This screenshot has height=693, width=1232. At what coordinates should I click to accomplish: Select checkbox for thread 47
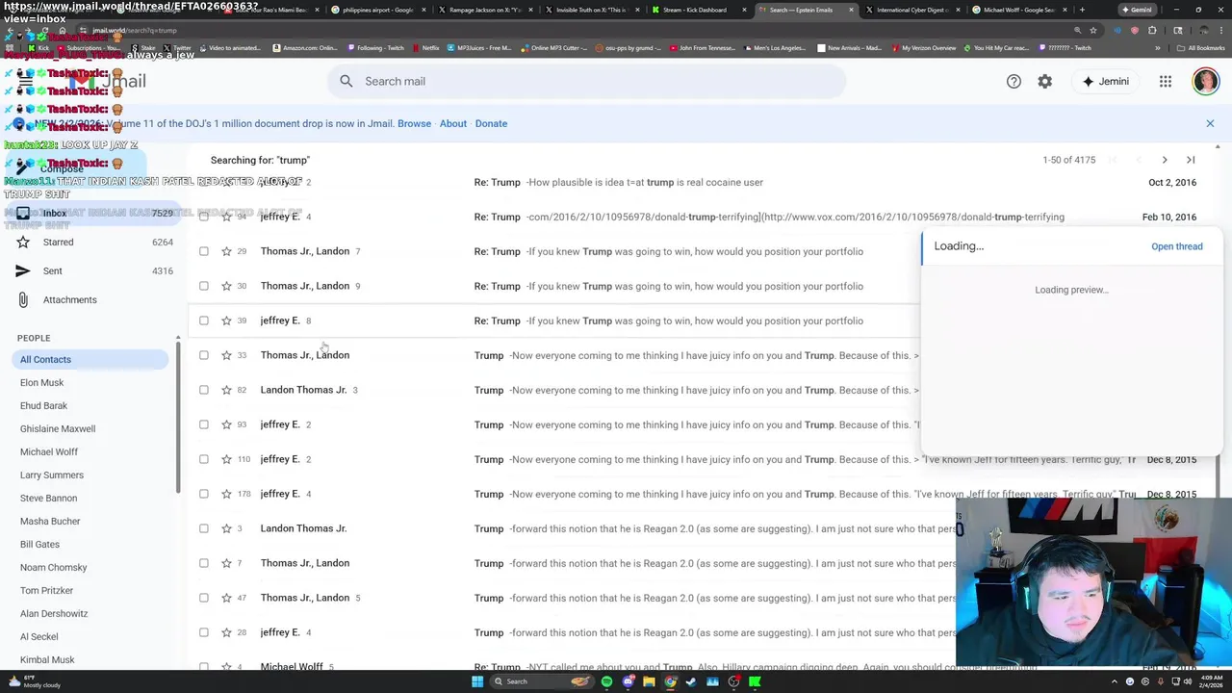click(x=203, y=598)
